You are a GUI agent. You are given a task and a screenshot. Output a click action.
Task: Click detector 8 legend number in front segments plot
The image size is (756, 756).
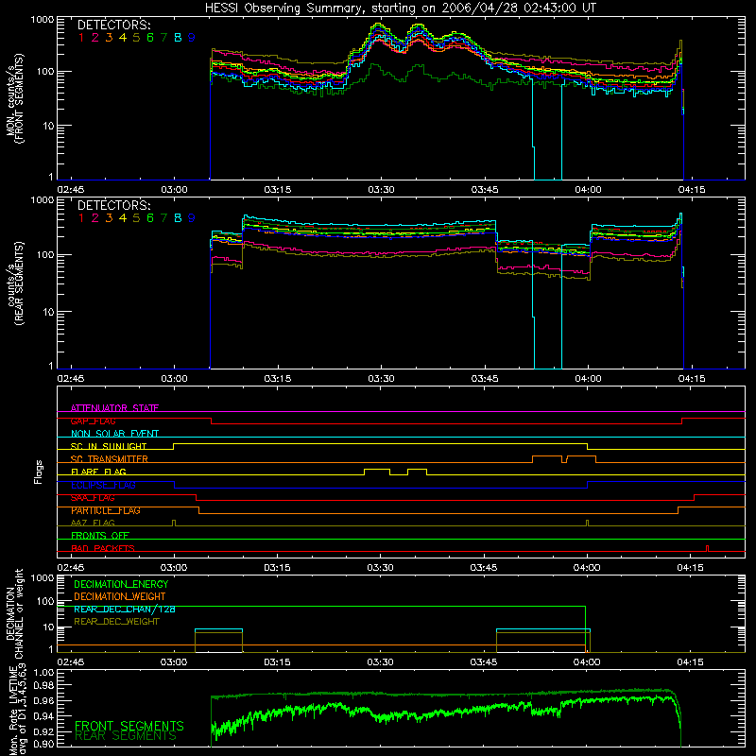pyautogui.click(x=178, y=38)
